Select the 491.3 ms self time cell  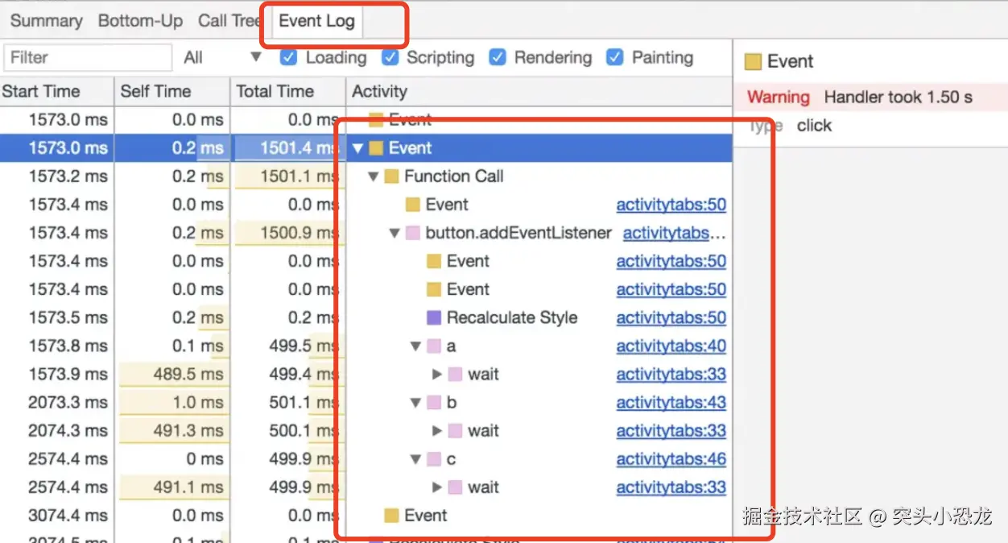(x=172, y=431)
